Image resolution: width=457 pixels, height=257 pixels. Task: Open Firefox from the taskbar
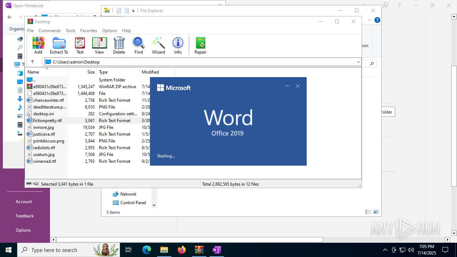click(x=182, y=250)
